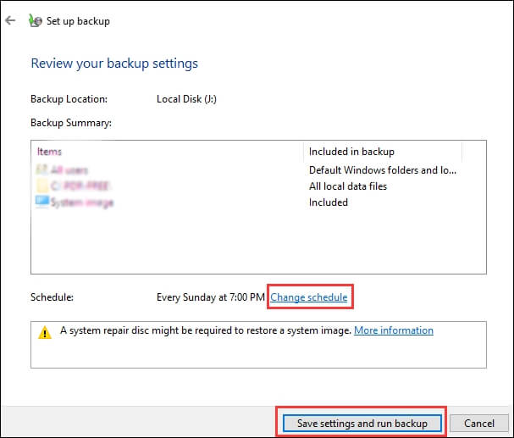The width and height of the screenshot is (514, 438).
Task: Click the yellow warning triangle icon
Action: point(45,332)
